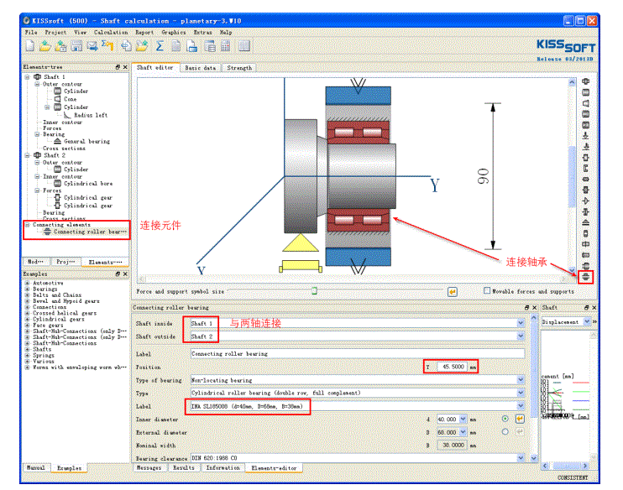Viewport: 623px width, 490px height.
Task: Click the Send by email toolbar icon
Action: (x=92, y=46)
